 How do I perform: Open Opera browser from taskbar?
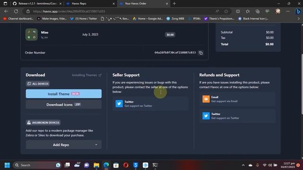126,165
